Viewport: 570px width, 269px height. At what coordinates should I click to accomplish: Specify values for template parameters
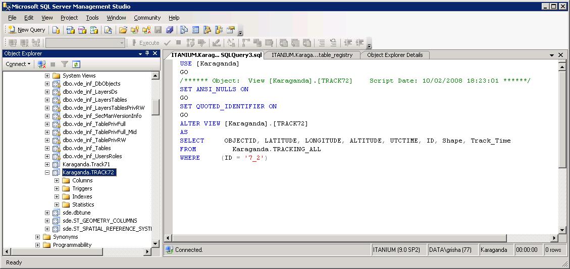coord(231,43)
